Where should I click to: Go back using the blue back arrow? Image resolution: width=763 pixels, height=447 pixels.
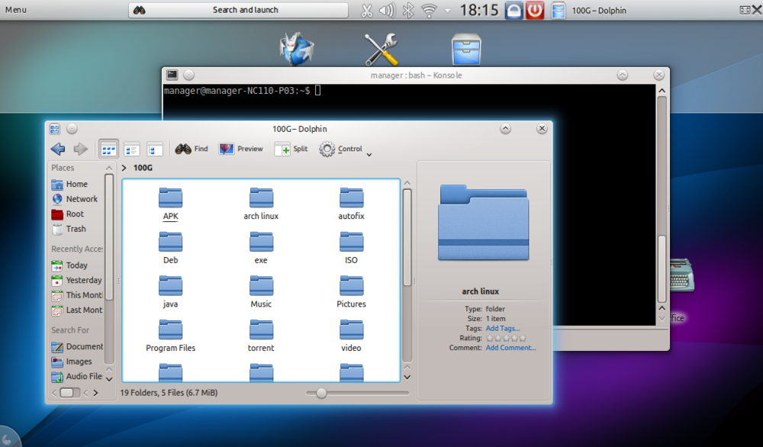click(x=58, y=150)
